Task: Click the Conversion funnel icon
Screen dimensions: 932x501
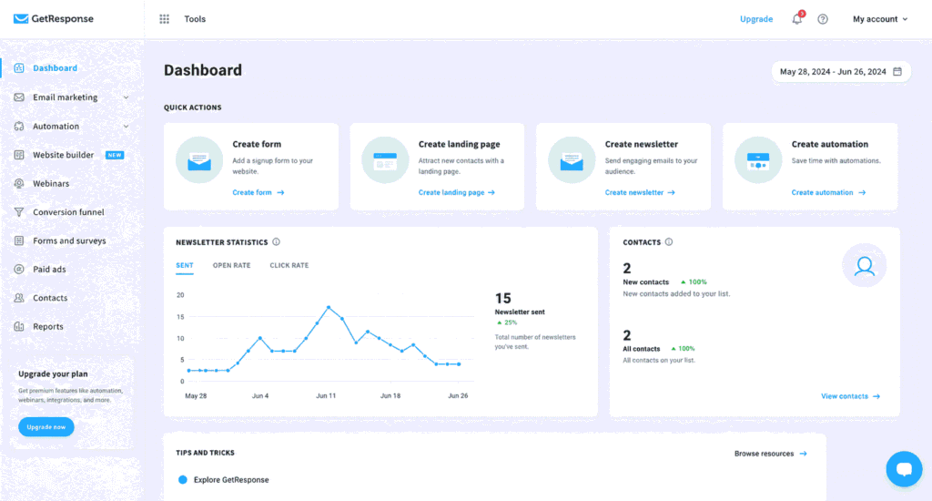Action: [x=19, y=212]
